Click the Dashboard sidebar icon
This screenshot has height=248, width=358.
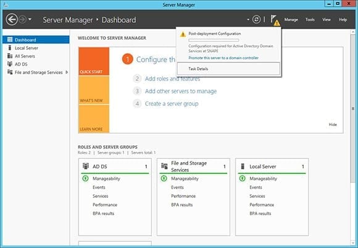[10, 40]
